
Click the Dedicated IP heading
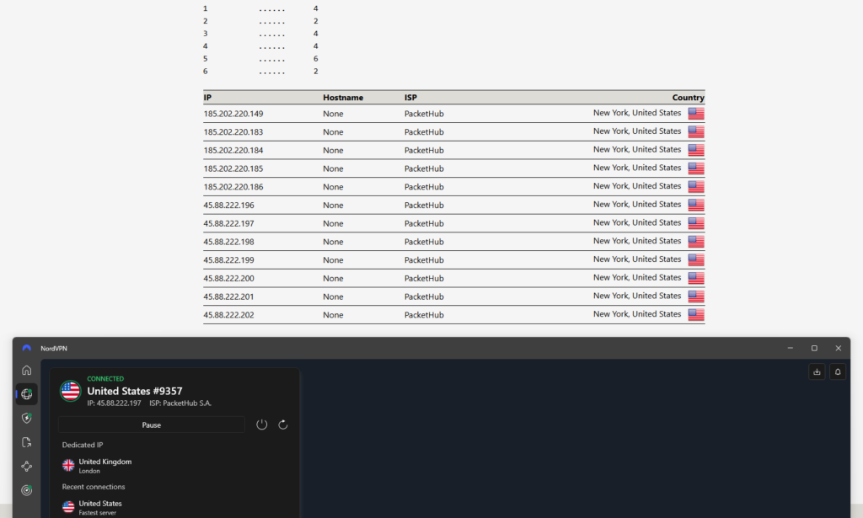[x=82, y=445]
